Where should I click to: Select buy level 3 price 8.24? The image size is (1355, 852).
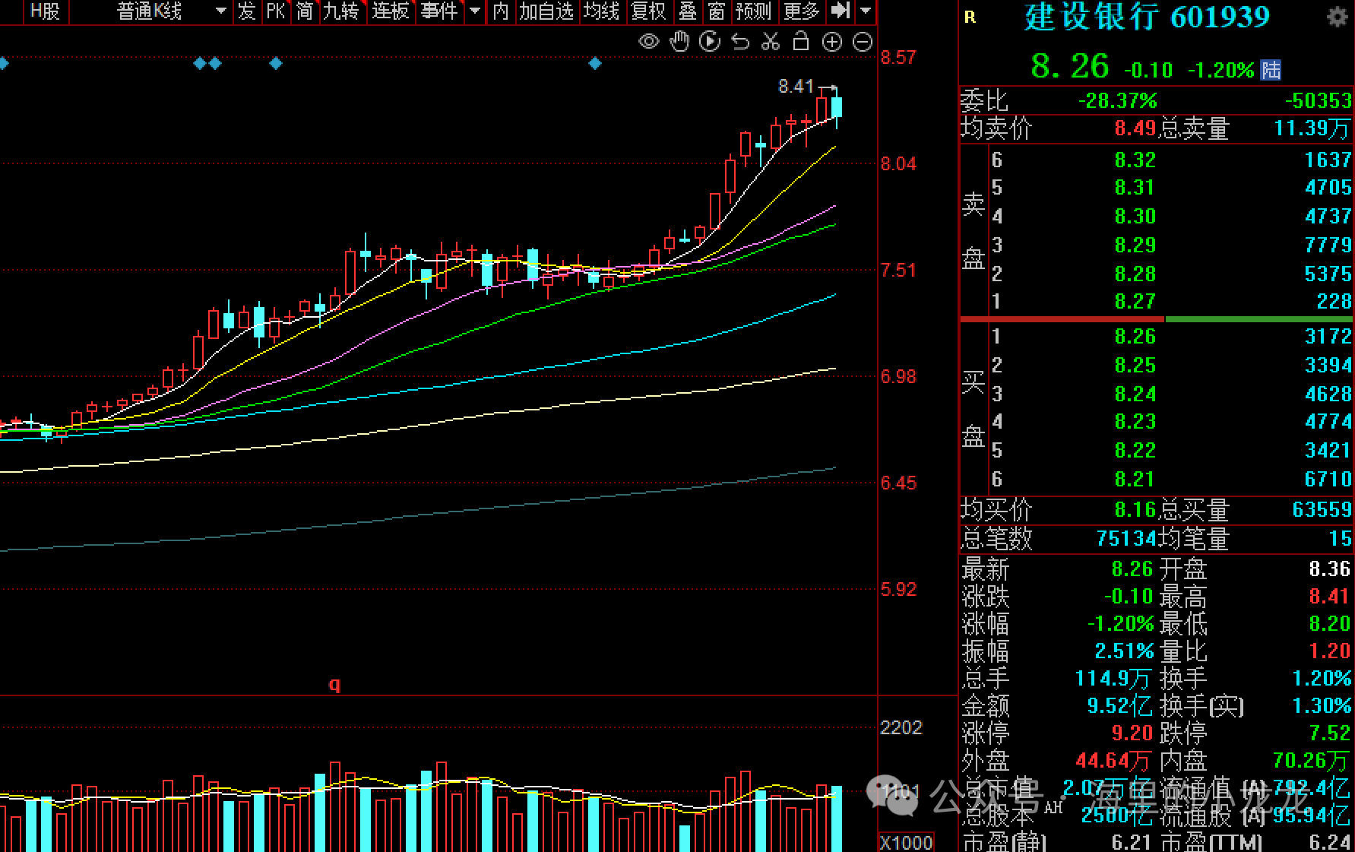(1135, 394)
